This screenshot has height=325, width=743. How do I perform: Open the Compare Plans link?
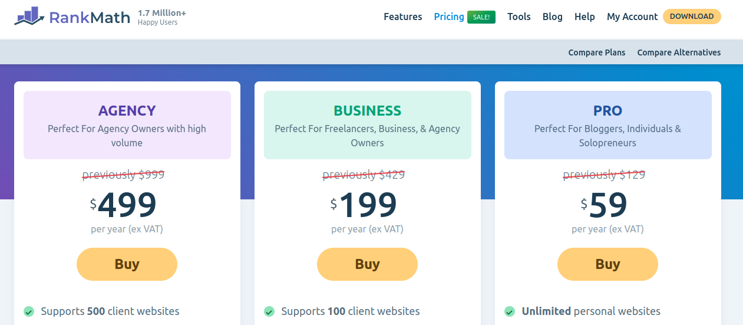tap(597, 52)
